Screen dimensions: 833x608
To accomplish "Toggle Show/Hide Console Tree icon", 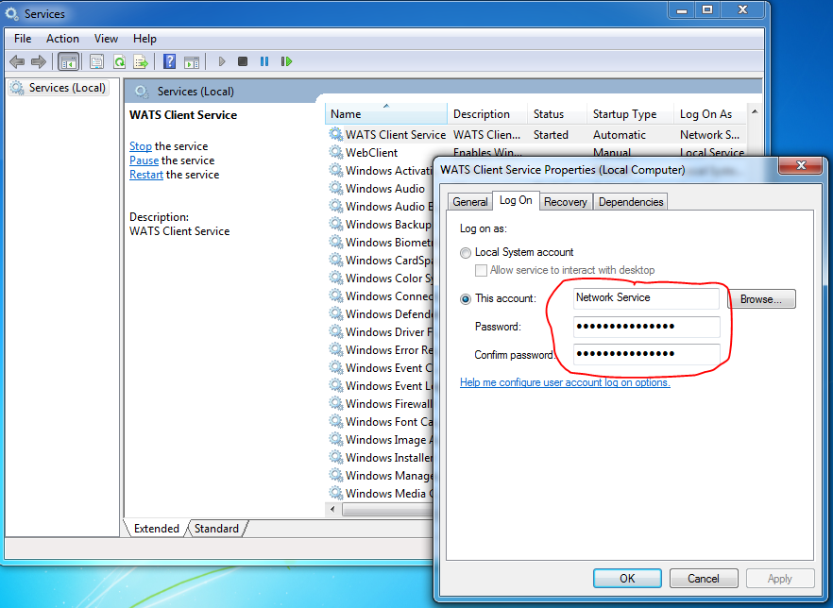I will pos(68,62).
